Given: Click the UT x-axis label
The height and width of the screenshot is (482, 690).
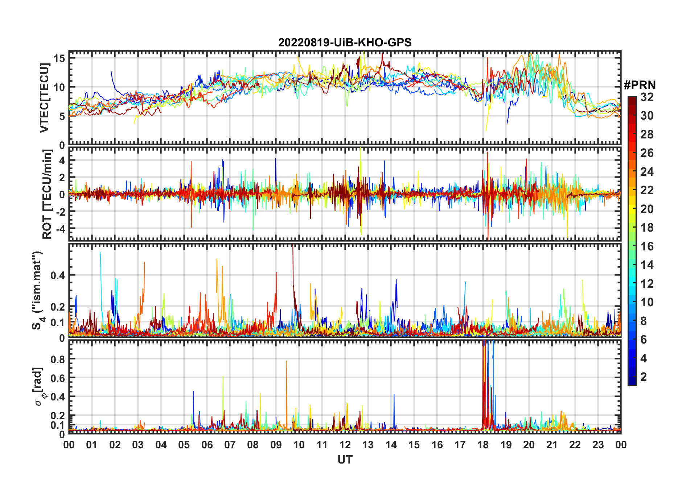Looking at the screenshot, I should (x=345, y=460).
